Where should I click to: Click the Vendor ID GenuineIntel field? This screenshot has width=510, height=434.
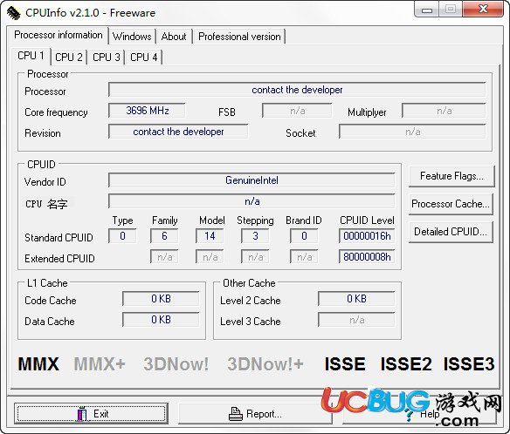coord(252,180)
